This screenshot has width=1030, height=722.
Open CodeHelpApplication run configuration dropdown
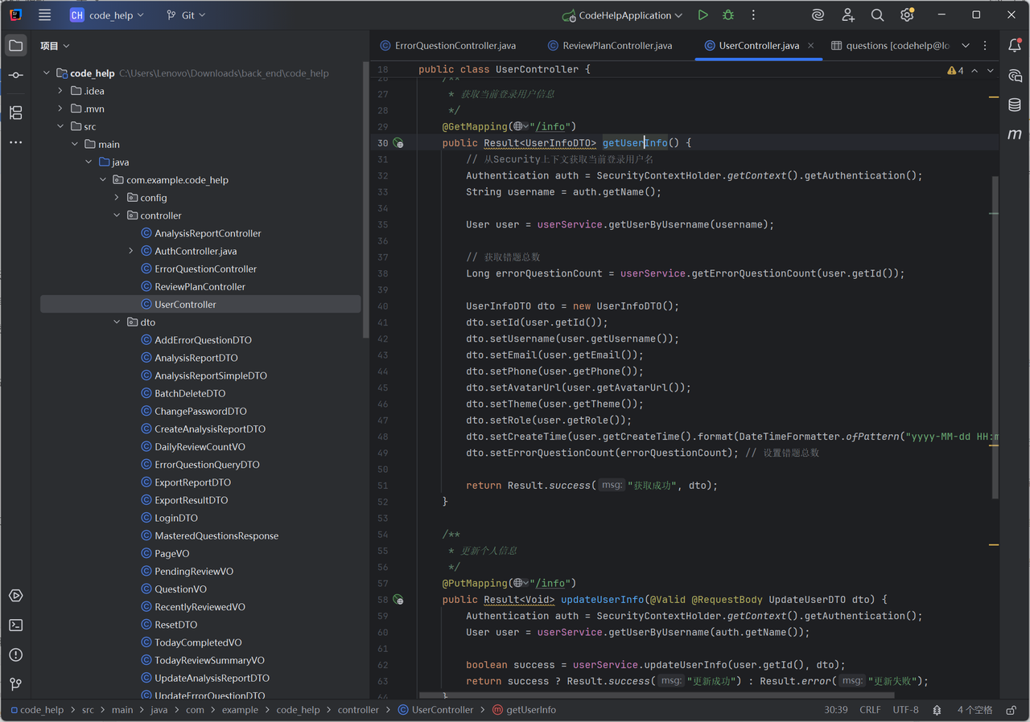tap(624, 15)
